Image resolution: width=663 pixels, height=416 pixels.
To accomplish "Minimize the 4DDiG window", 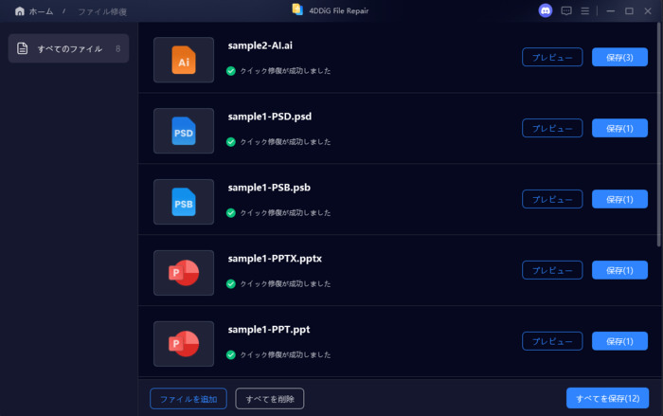I will pyautogui.click(x=611, y=11).
